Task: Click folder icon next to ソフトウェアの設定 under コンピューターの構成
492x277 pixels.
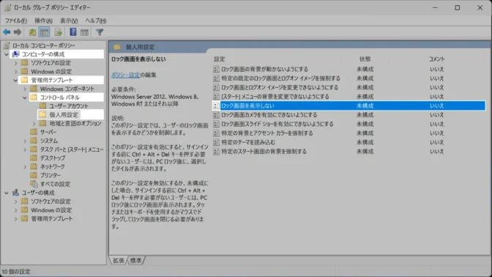Action: click(24, 62)
